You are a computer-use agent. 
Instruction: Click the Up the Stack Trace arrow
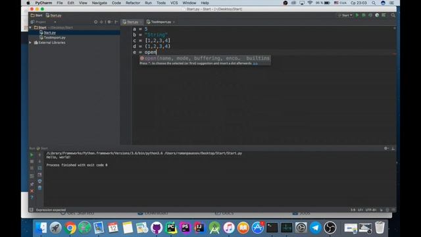pos(39,155)
